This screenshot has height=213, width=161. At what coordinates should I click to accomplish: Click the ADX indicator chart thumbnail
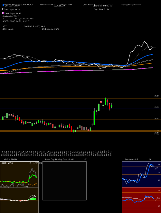point(19,174)
